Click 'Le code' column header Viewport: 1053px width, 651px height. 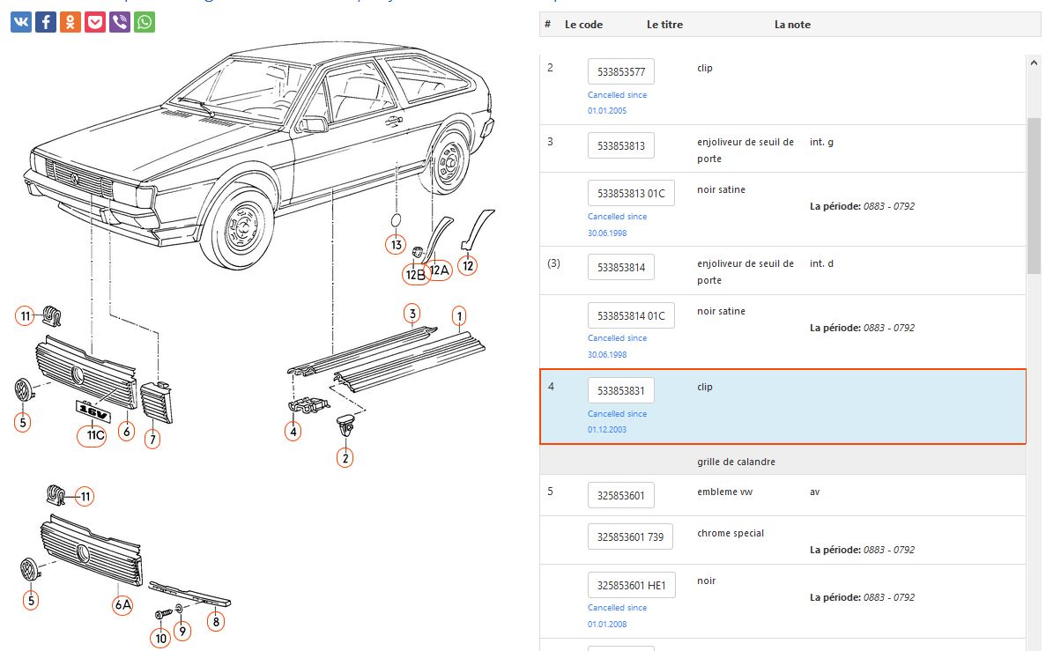[583, 25]
